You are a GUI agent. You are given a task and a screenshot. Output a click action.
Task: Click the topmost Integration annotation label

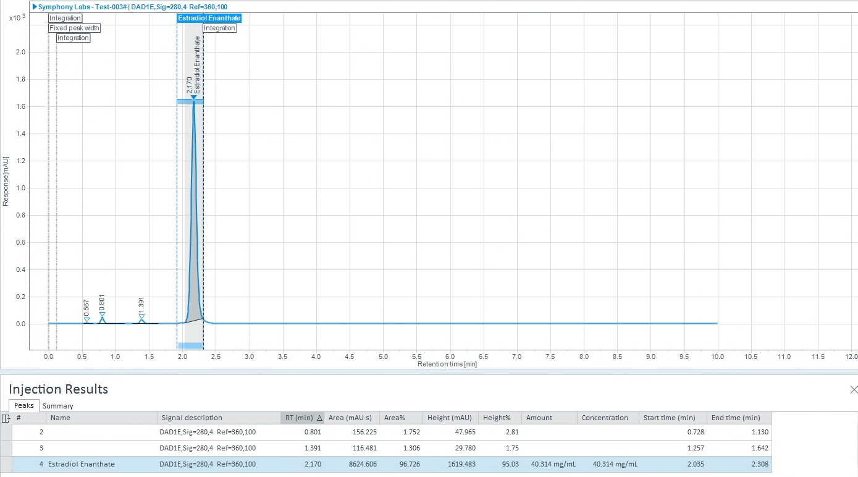pos(65,18)
